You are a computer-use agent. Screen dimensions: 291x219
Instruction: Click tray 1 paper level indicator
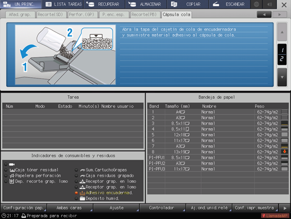point(284,112)
